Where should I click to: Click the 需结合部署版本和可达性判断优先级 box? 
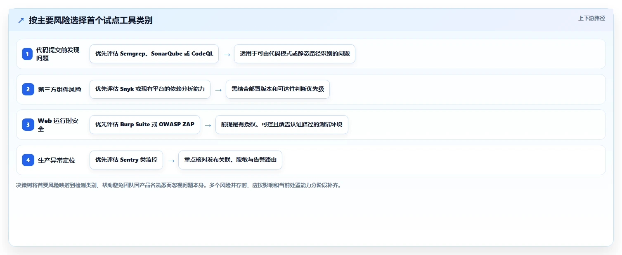tap(278, 89)
